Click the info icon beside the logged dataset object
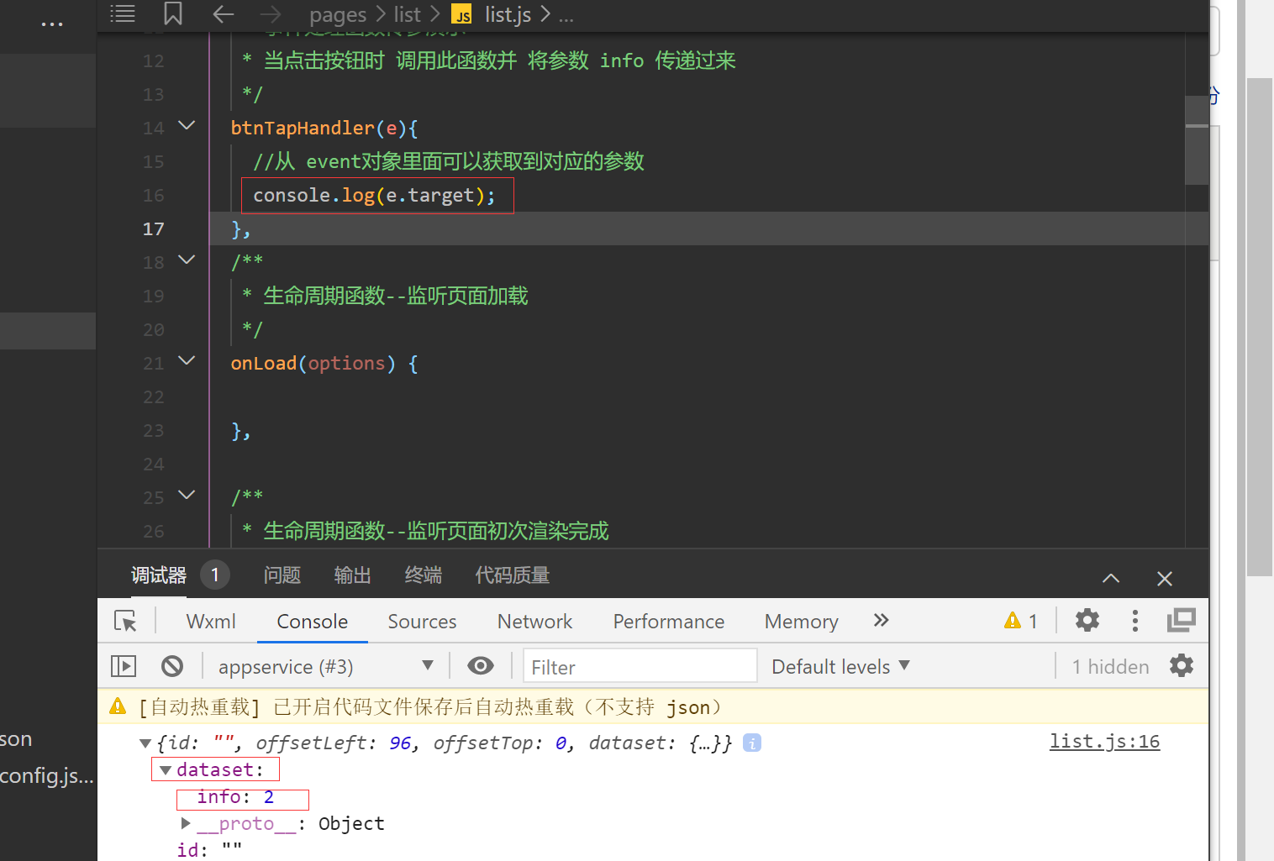This screenshot has height=861, width=1274. (x=751, y=743)
